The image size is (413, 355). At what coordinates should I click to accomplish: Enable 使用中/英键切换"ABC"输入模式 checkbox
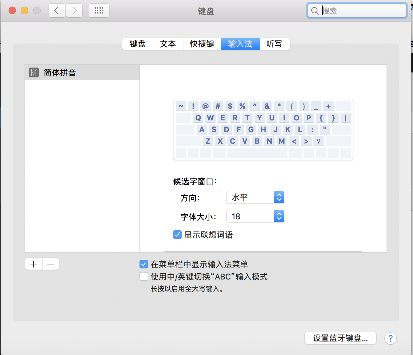(x=144, y=276)
